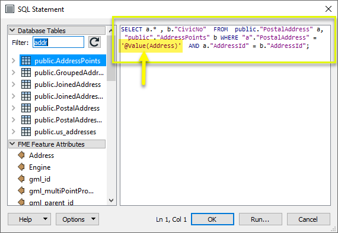Click the public.AddressPoints table icon
The image size is (338, 233).
pos(26,60)
